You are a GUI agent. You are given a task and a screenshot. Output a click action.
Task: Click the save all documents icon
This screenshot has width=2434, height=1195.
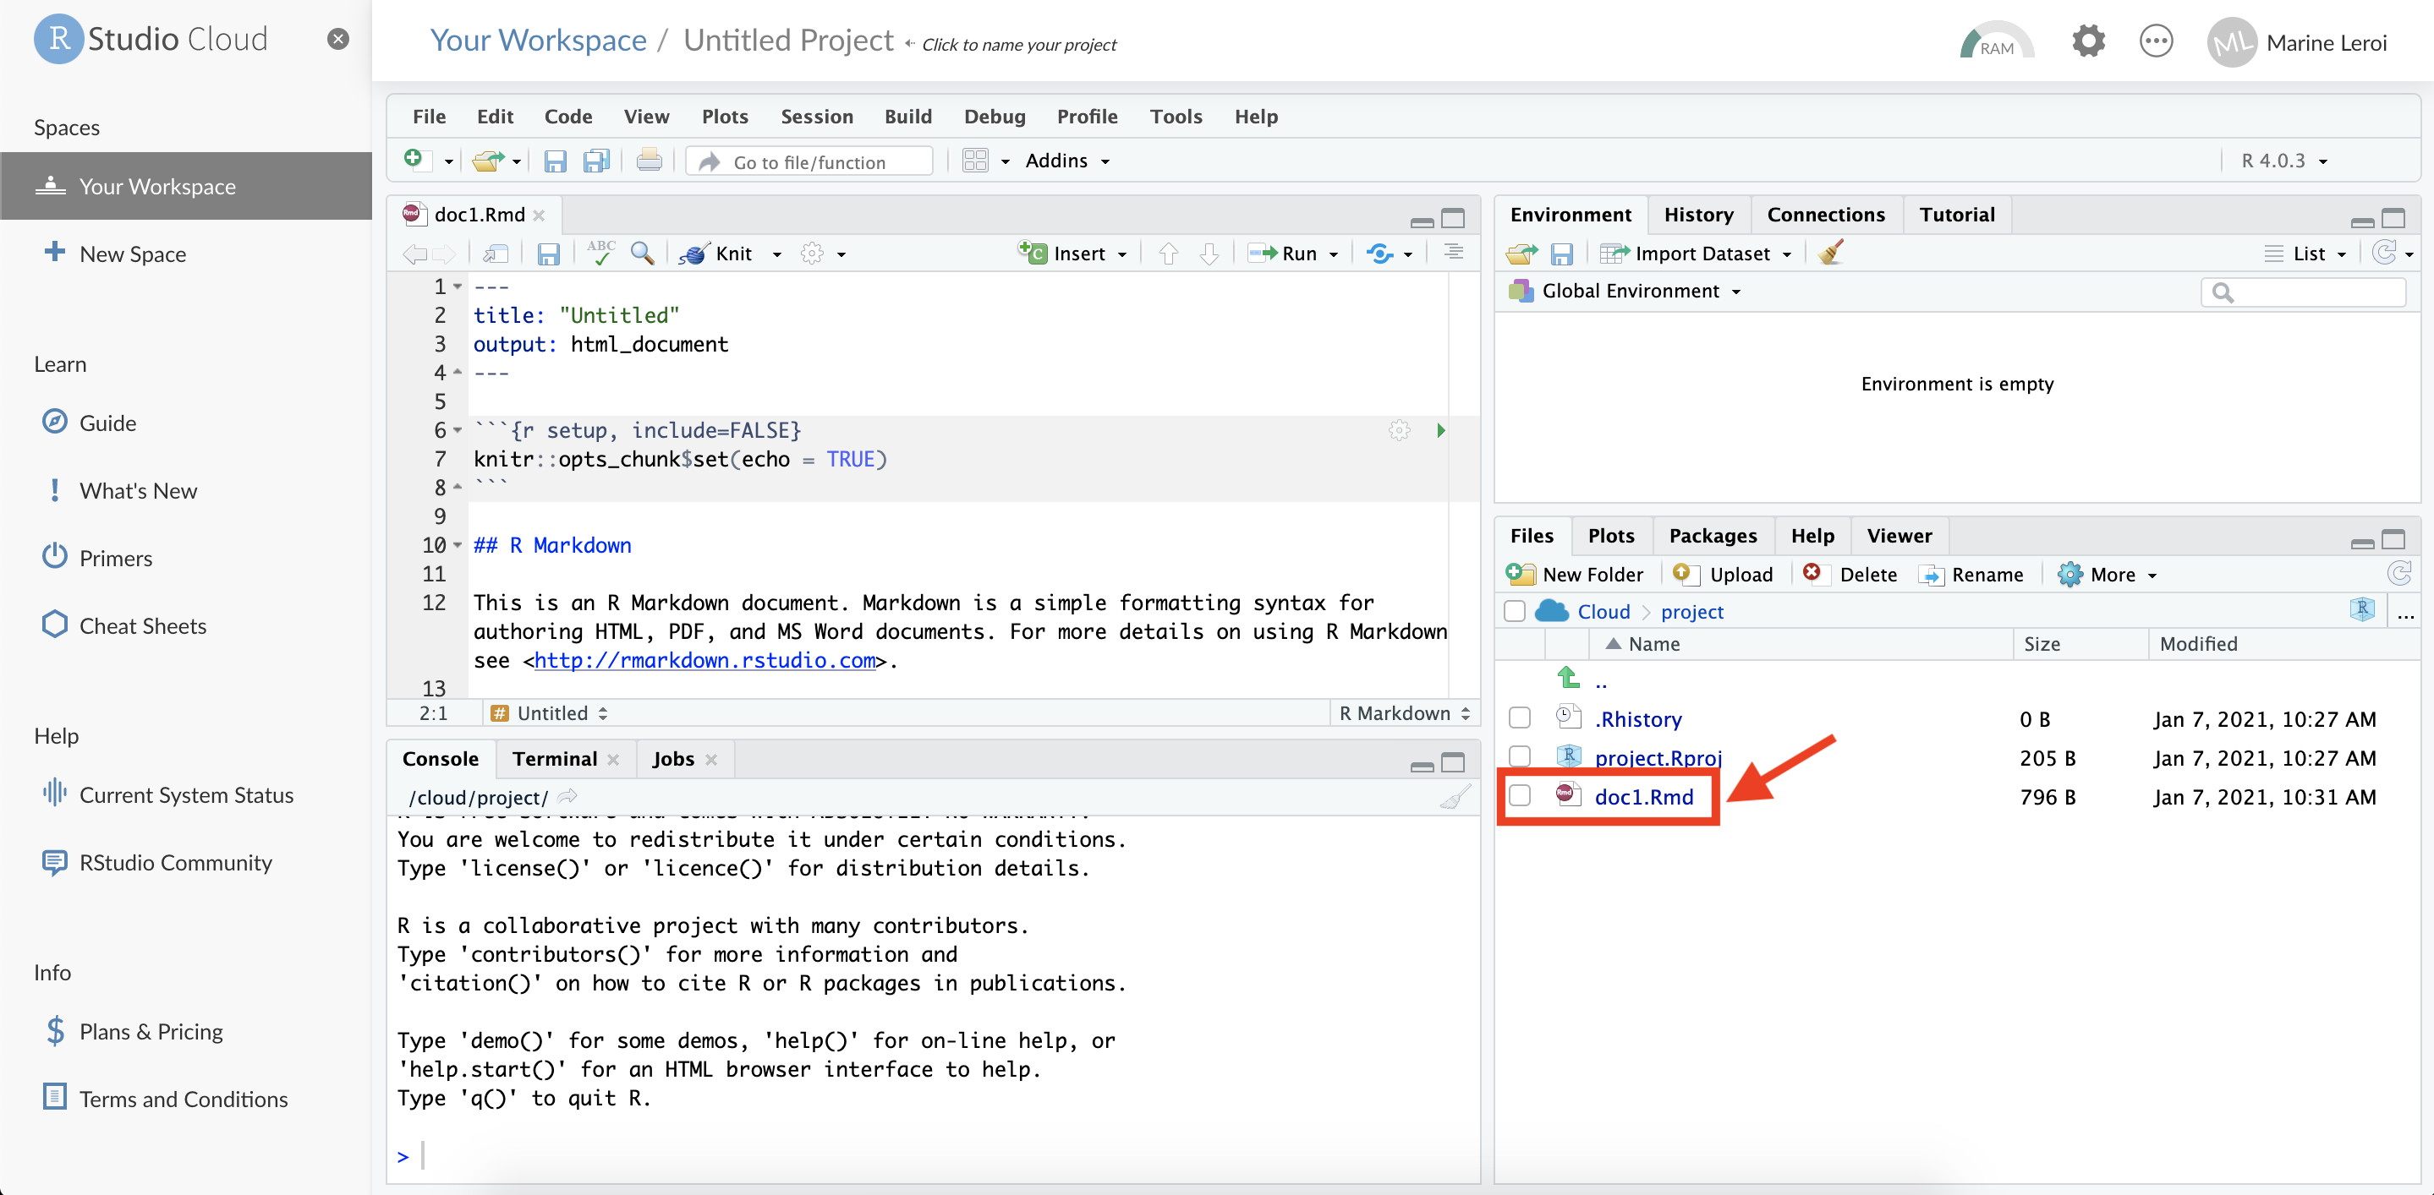click(596, 161)
